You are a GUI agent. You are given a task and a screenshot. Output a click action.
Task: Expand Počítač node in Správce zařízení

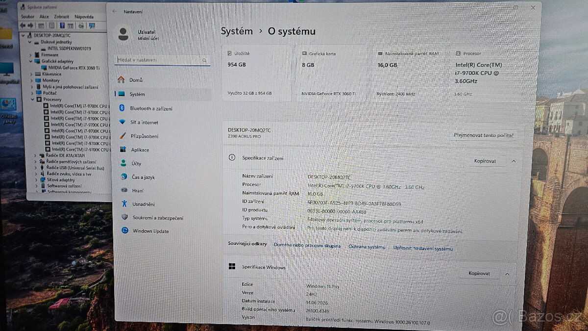click(33, 93)
